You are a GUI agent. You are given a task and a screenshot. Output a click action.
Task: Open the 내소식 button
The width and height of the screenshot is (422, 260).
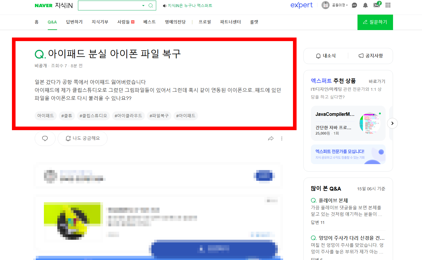tap(326, 56)
